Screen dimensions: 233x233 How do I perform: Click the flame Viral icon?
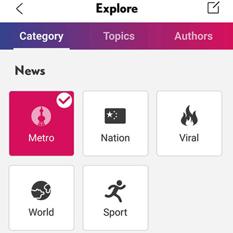coord(189,116)
